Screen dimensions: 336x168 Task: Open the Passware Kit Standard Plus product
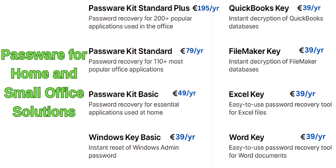tap(139, 8)
